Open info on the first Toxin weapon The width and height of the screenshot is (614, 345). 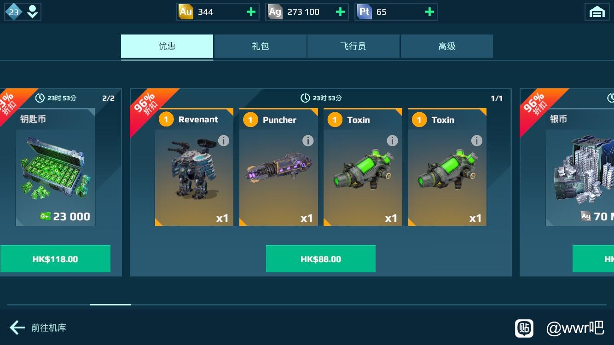pos(392,140)
